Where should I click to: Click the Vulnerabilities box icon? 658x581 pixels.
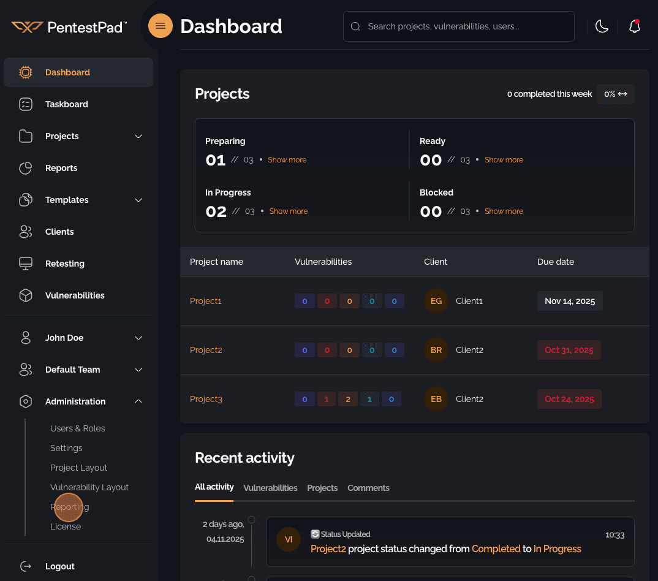(25, 295)
